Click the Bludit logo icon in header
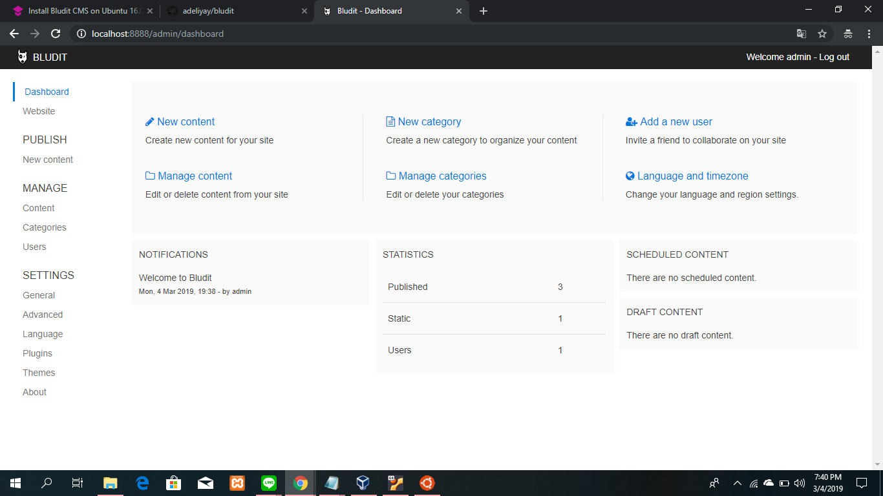This screenshot has height=496, width=883. point(23,57)
